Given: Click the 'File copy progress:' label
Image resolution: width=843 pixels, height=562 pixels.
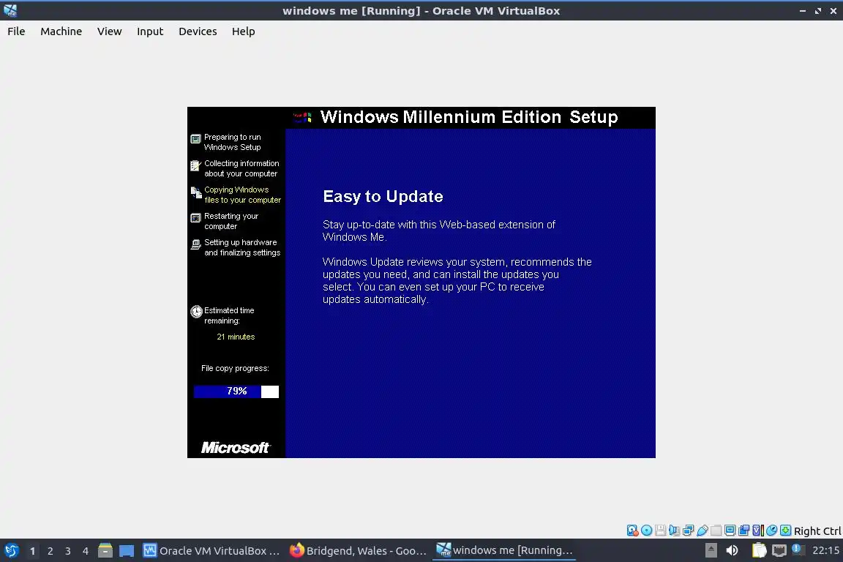Looking at the screenshot, I should [x=235, y=368].
